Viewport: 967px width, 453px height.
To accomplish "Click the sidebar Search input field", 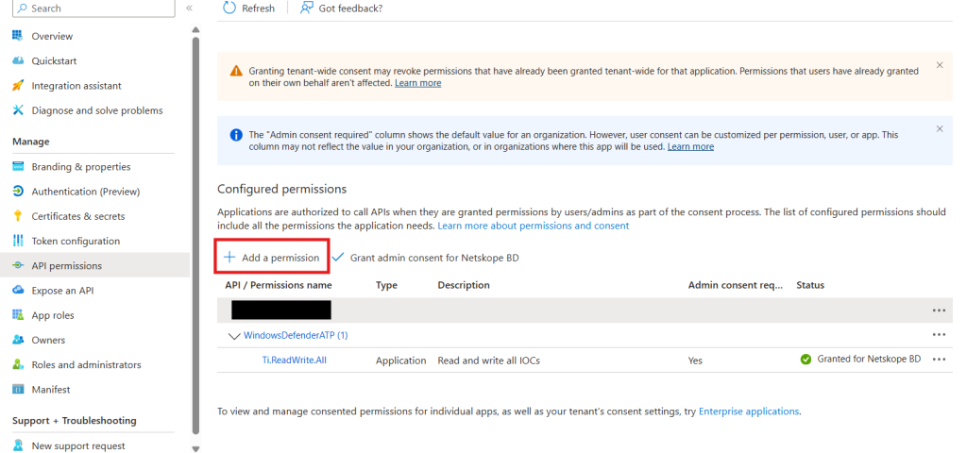I will pyautogui.click(x=93, y=8).
